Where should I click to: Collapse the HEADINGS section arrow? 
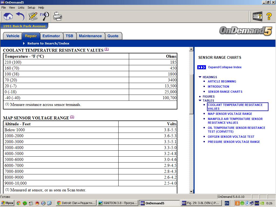tap(200, 77)
